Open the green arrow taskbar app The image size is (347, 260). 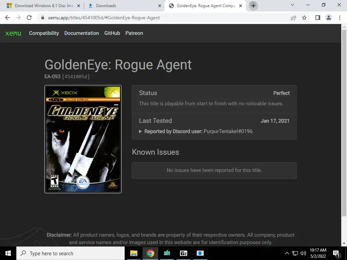pos(167,253)
